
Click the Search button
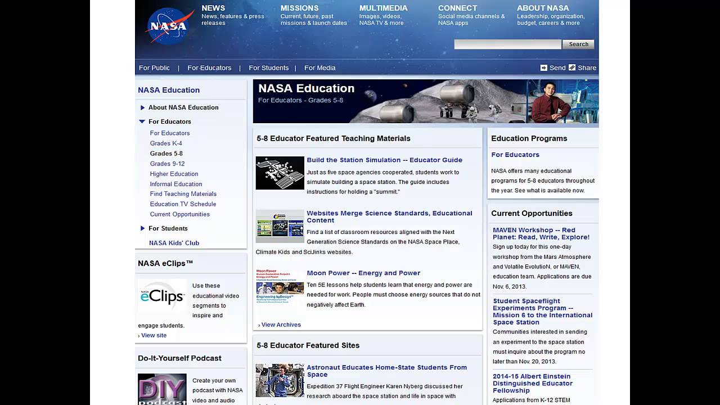click(x=578, y=44)
